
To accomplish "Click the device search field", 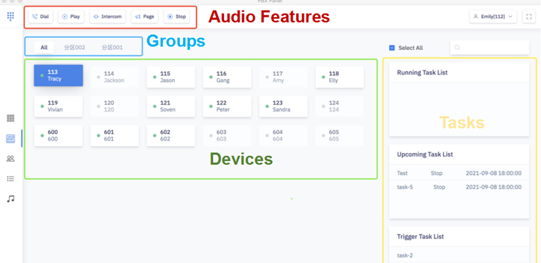I will pyautogui.click(x=490, y=48).
